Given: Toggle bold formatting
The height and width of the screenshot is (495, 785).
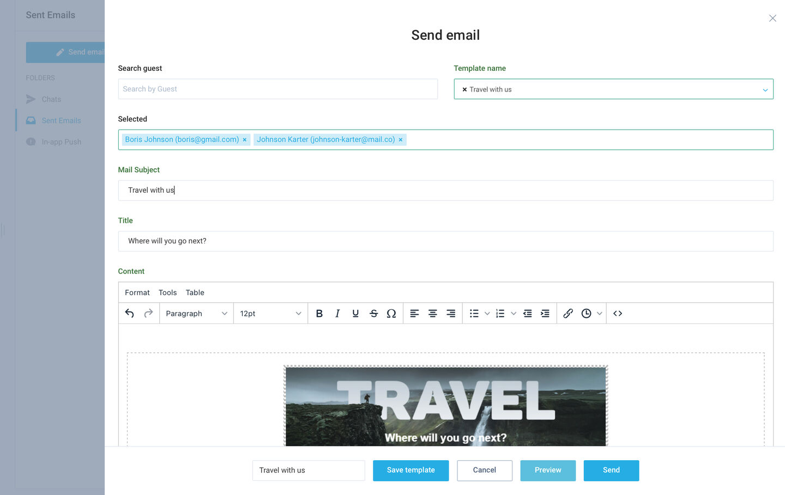Looking at the screenshot, I should tap(319, 313).
